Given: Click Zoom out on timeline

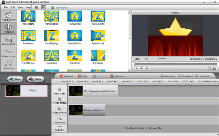Looking at the screenshot, I should 202,76.
